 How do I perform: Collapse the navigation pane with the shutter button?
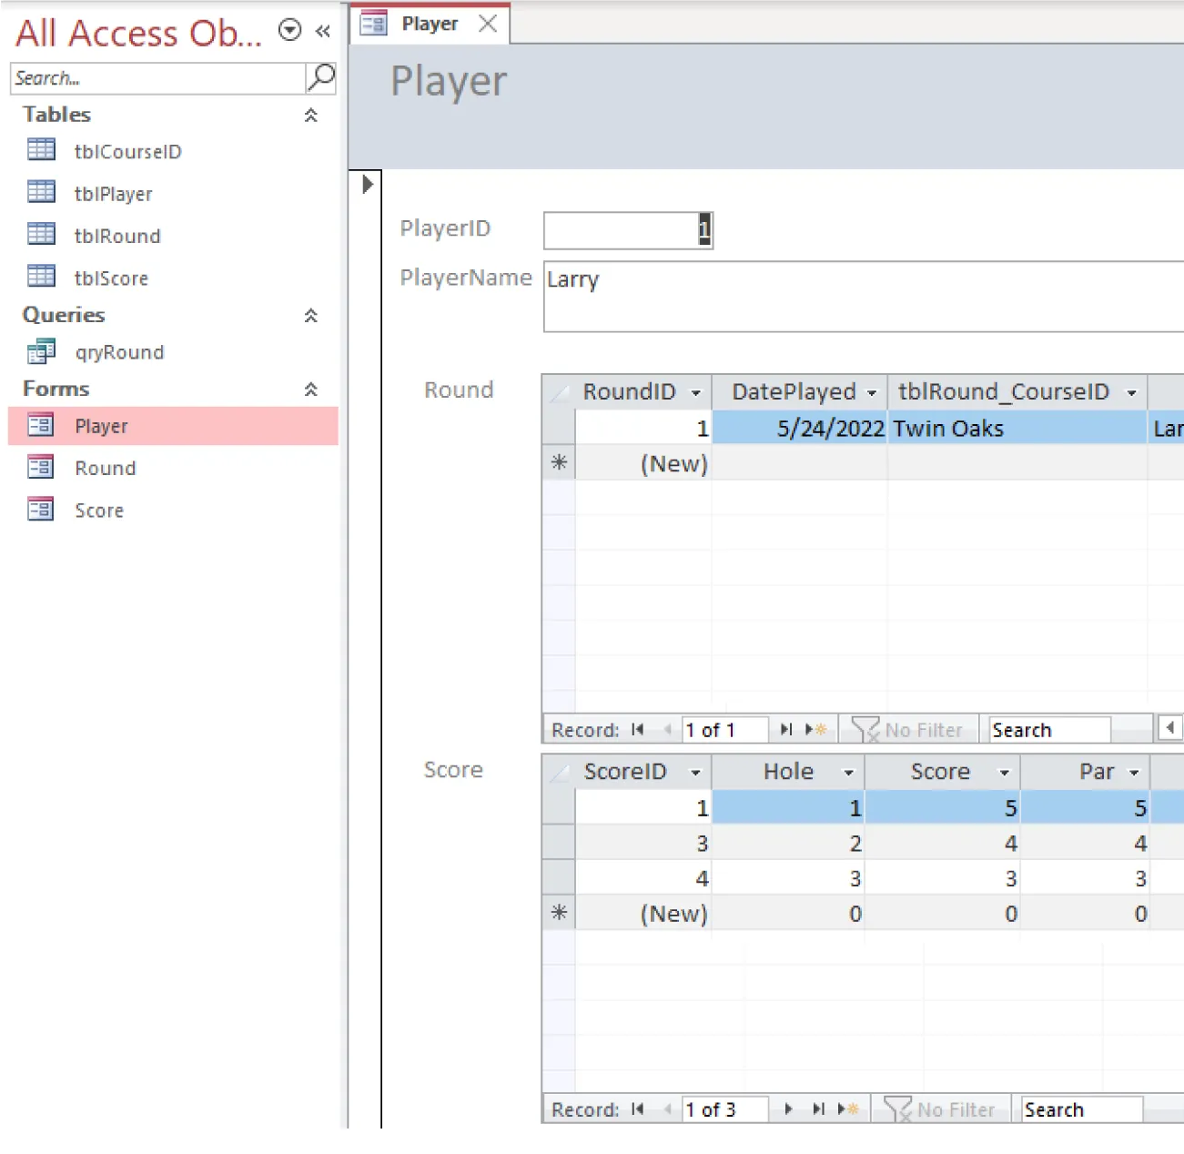(322, 30)
